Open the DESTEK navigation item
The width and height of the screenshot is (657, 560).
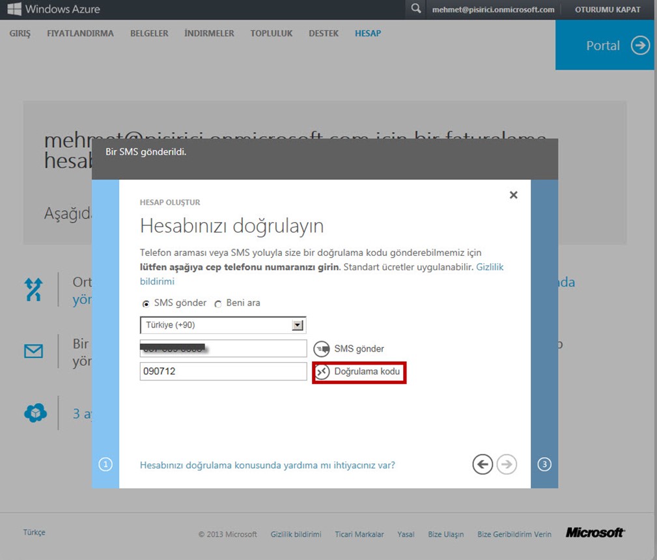tap(324, 33)
